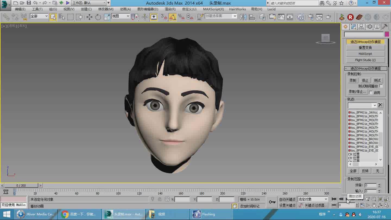Click the Select and Link tool

click(x=6, y=17)
